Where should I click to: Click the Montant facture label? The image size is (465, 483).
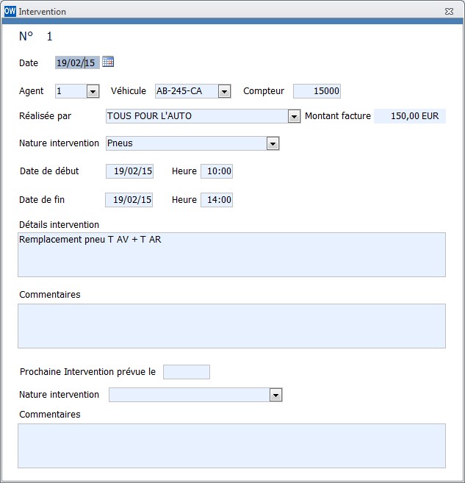coord(338,116)
